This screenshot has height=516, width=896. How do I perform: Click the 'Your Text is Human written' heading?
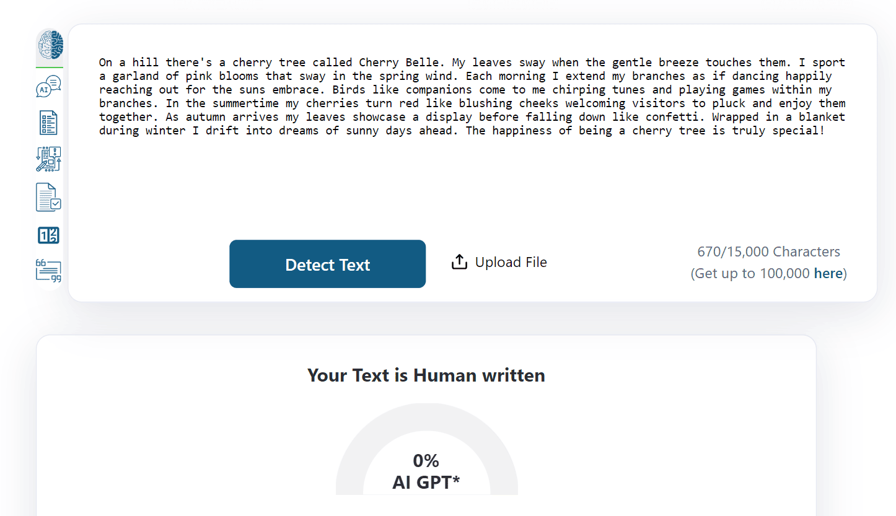click(426, 375)
